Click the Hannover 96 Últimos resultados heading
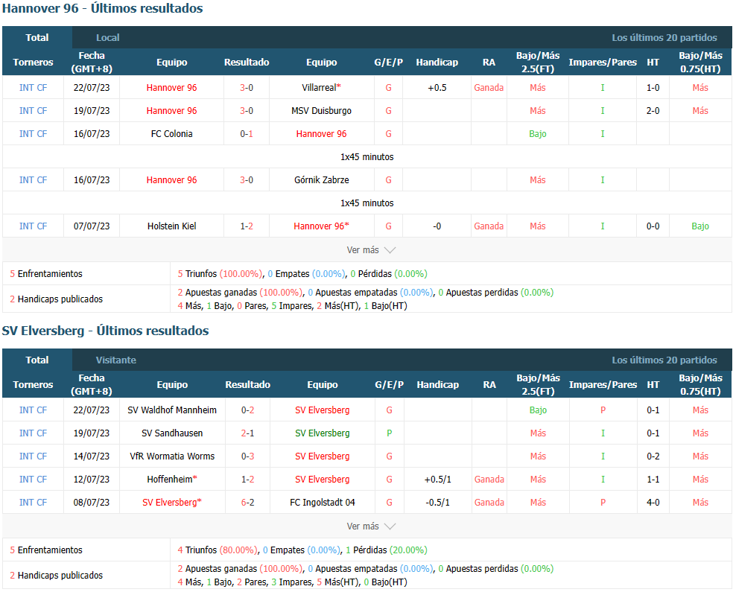The height and width of the screenshot is (592, 736). pos(102,8)
